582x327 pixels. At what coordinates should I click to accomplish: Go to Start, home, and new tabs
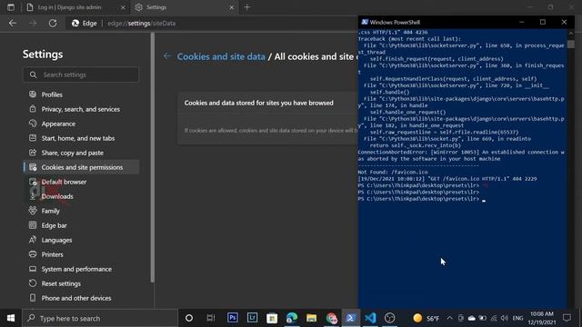tap(78, 138)
